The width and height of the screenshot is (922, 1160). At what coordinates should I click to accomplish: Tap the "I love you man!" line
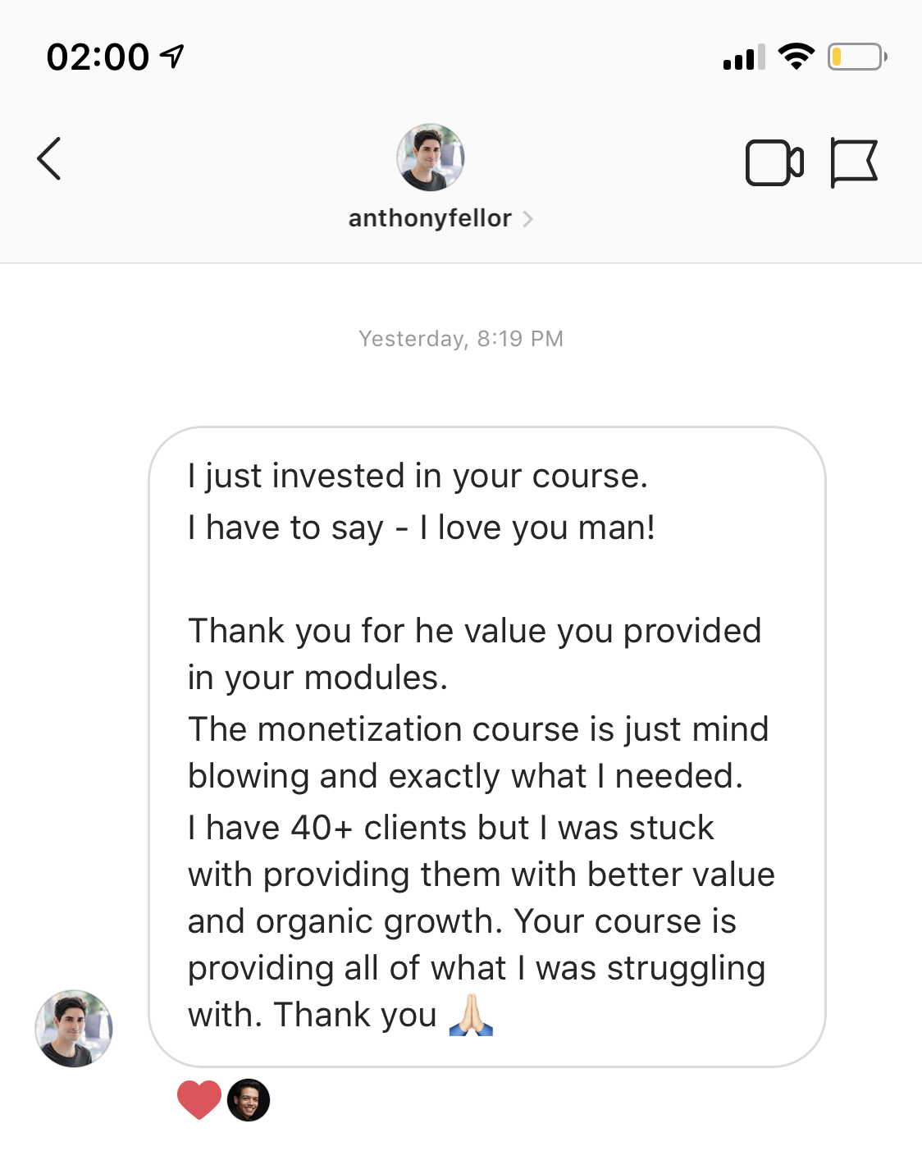tap(537, 527)
